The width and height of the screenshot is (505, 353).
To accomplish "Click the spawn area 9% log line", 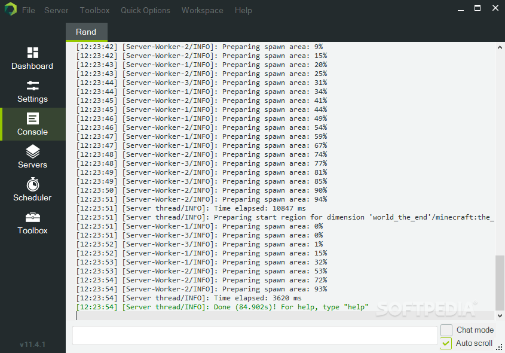I will point(200,47).
